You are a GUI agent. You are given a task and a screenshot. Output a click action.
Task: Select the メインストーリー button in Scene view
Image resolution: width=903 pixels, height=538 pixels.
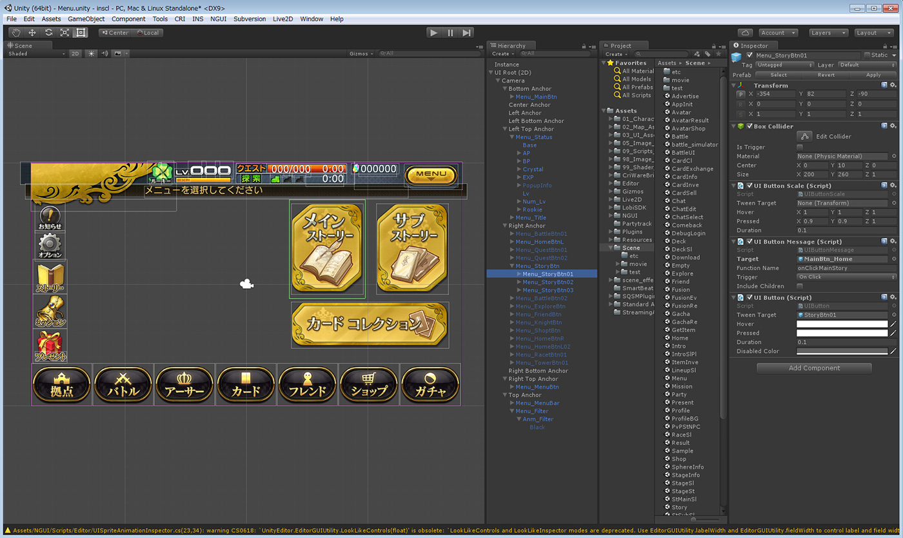point(327,249)
